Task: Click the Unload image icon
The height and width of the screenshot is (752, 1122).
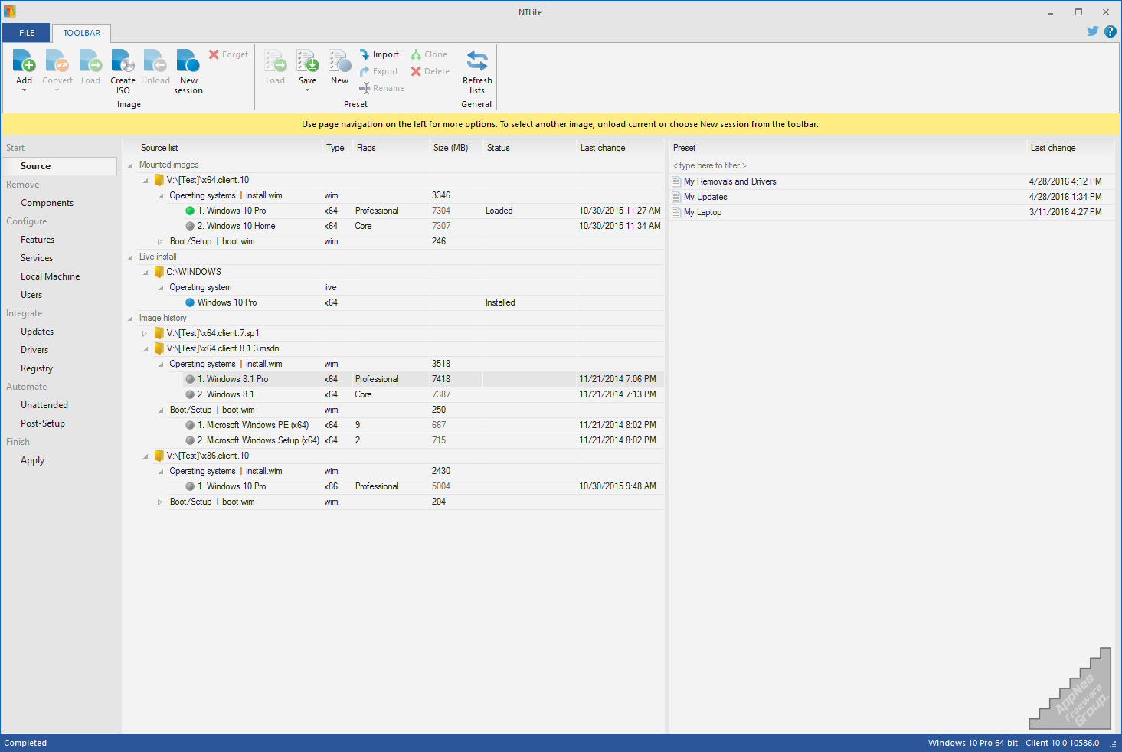Action: coord(155,61)
